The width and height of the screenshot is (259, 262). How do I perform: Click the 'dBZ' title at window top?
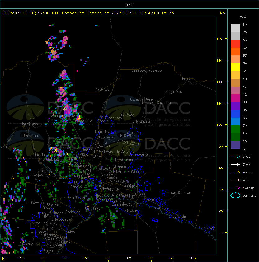[x=129, y=4]
